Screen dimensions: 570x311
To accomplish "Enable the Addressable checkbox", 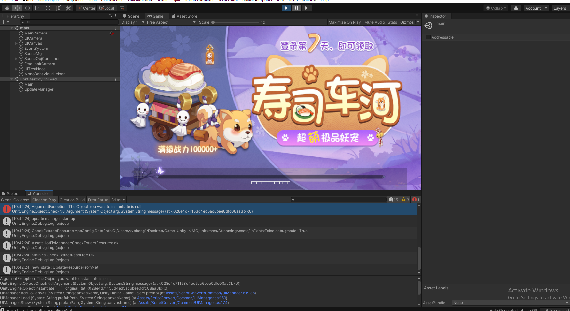I will point(428,37).
